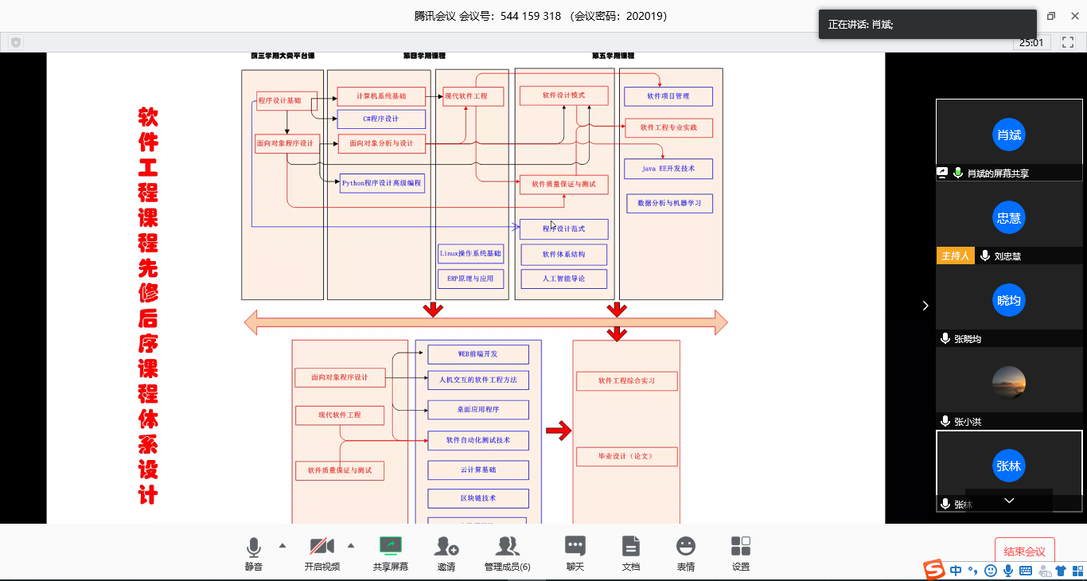Click the Sogou input method tray icon
This screenshot has width=1087, height=581.
(933, 570)
